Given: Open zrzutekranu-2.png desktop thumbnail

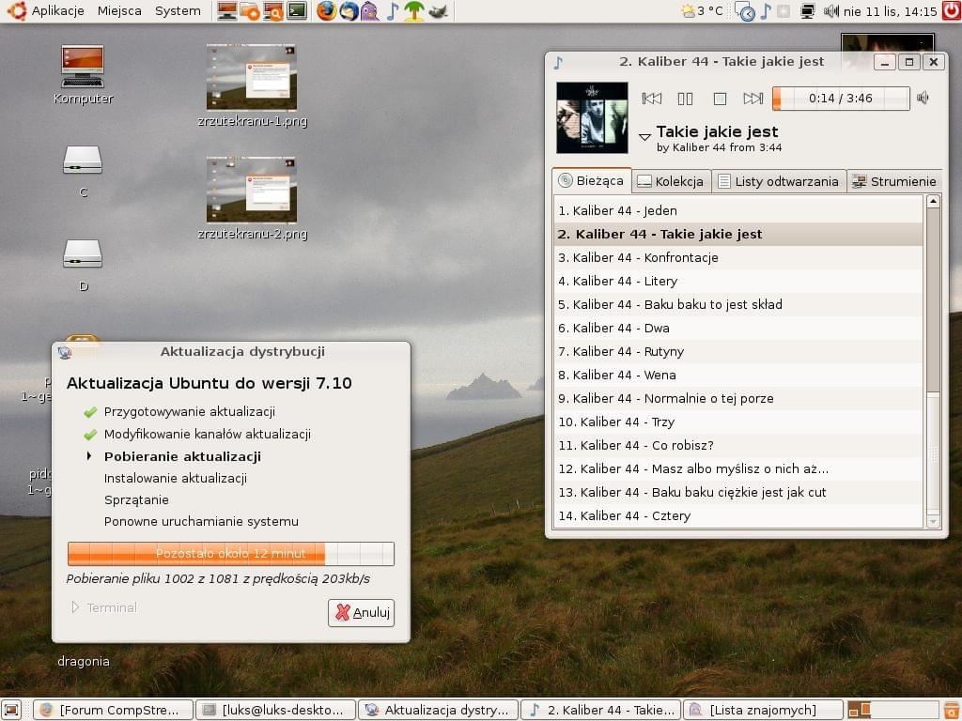Looking at the screenshot, I should pos(252,198).
